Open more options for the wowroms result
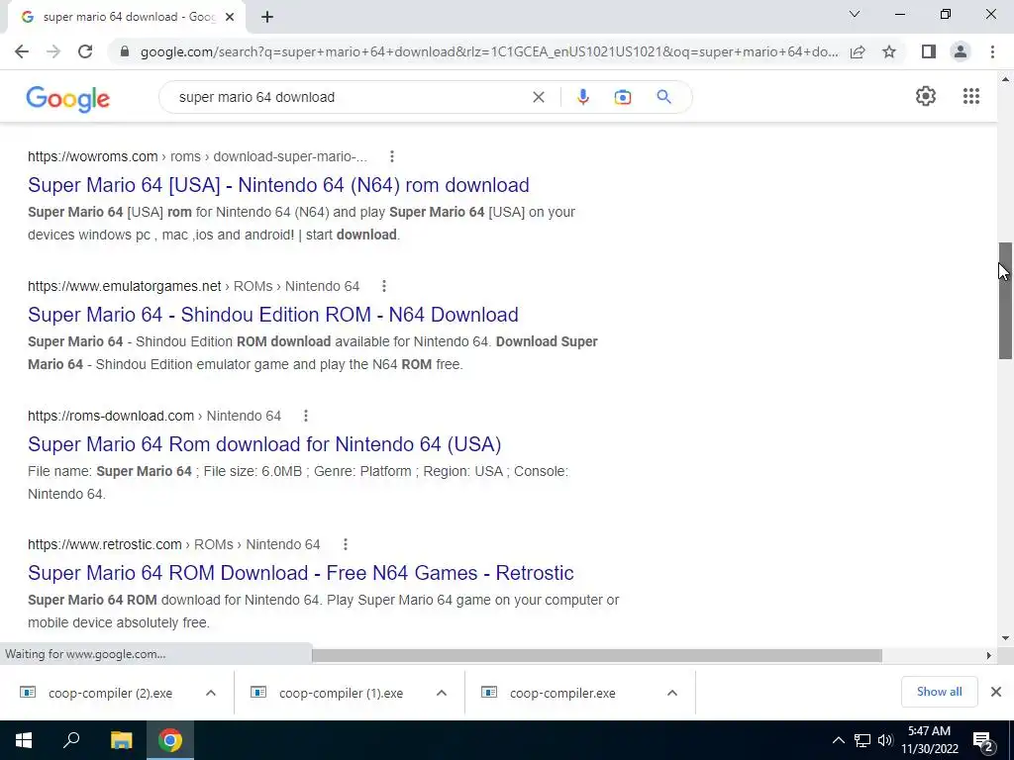Image resolution: width=1014 pixels, height=760 pixels. pos(392,156)
